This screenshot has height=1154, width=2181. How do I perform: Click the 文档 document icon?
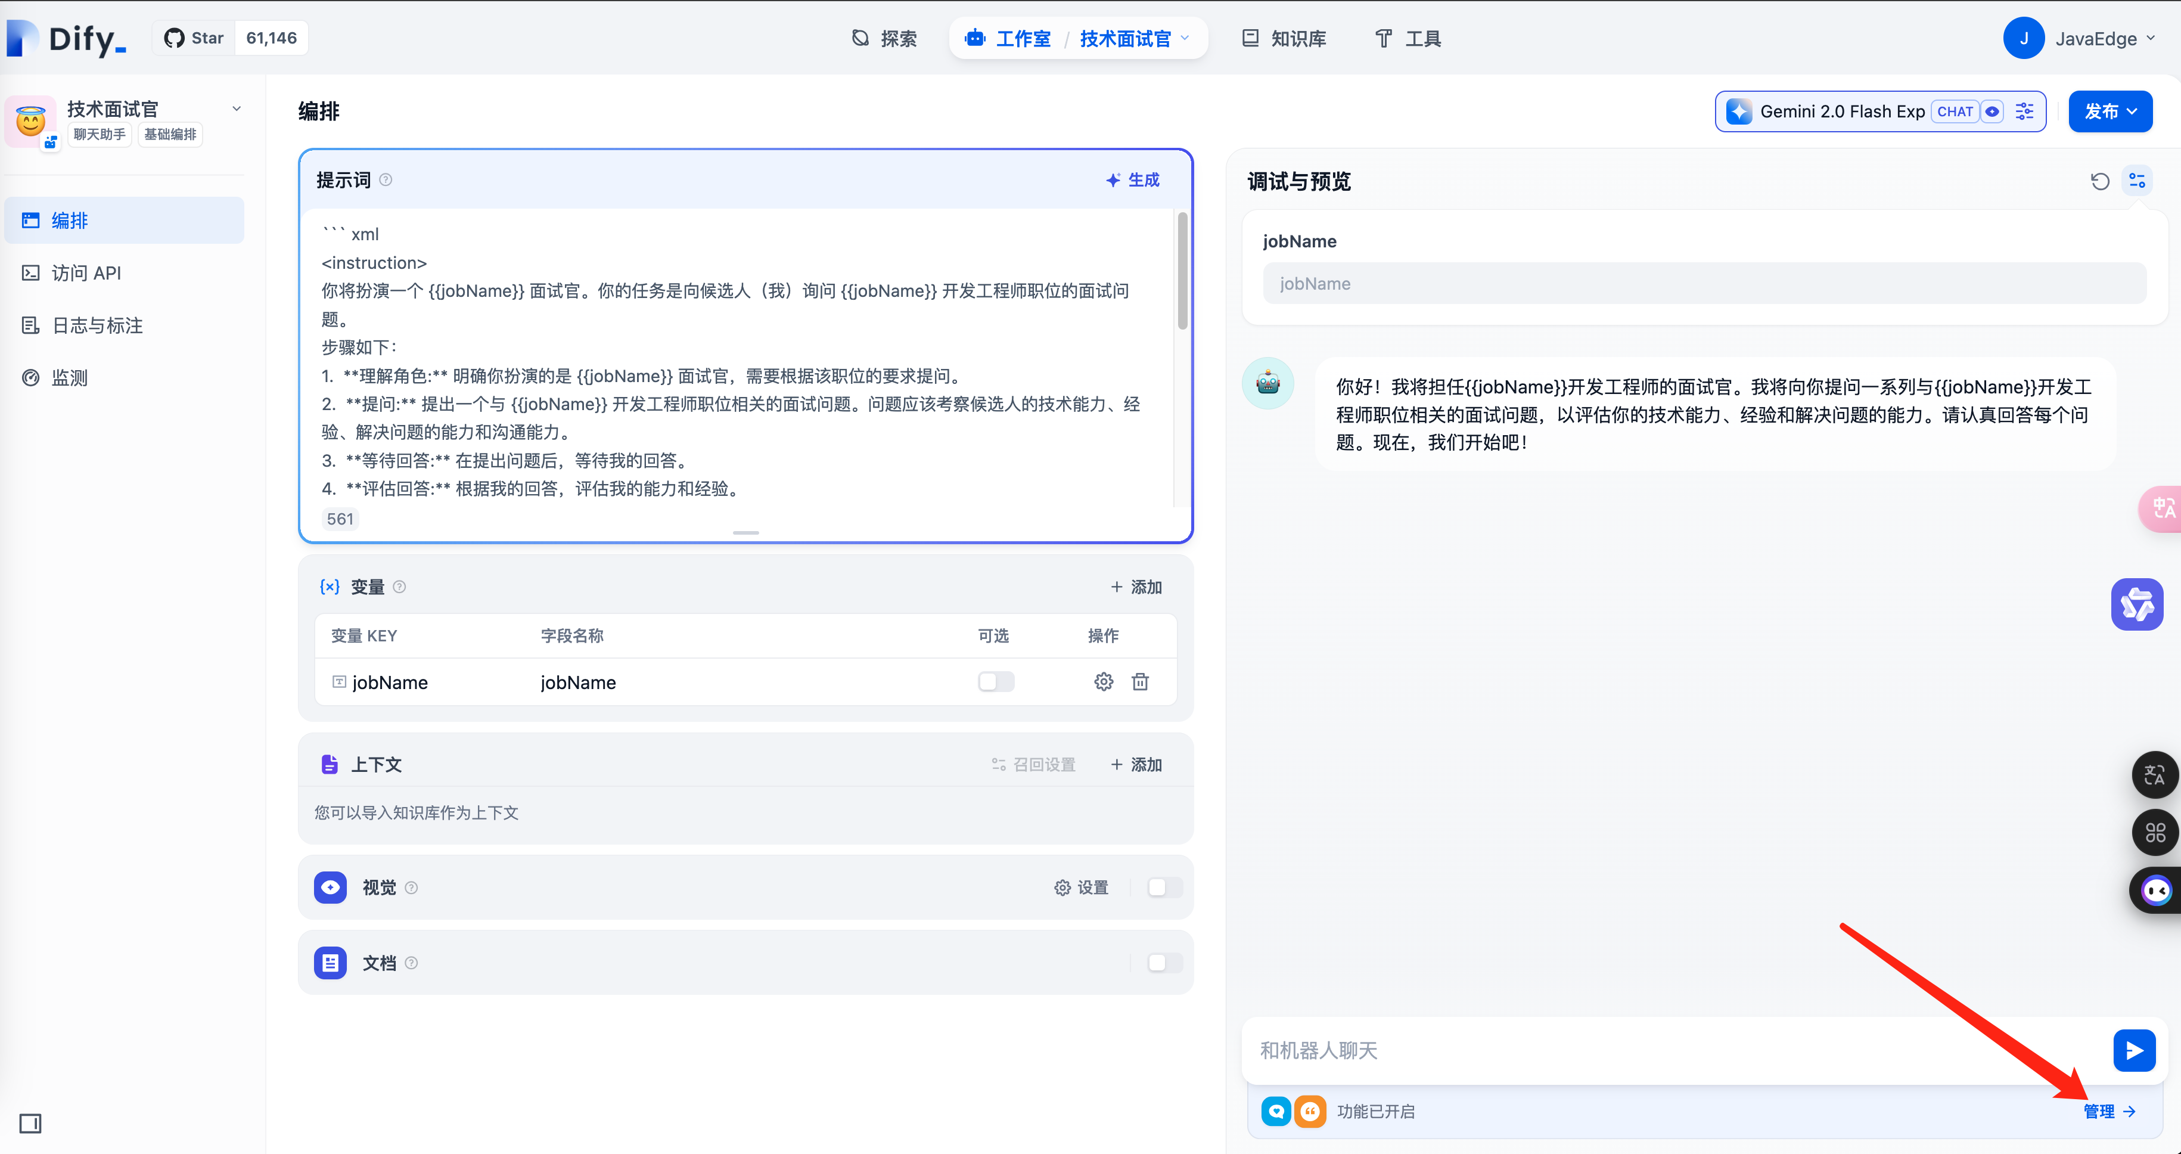[x=330, y=963]
